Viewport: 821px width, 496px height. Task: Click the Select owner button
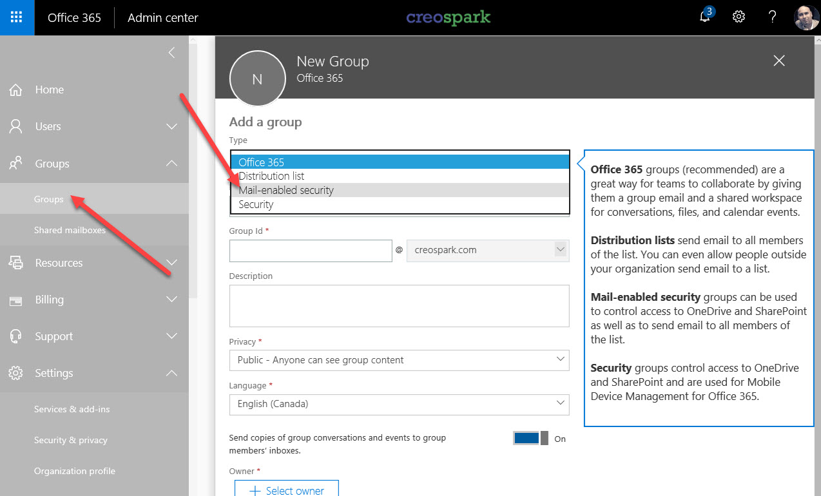coord(286,489)
